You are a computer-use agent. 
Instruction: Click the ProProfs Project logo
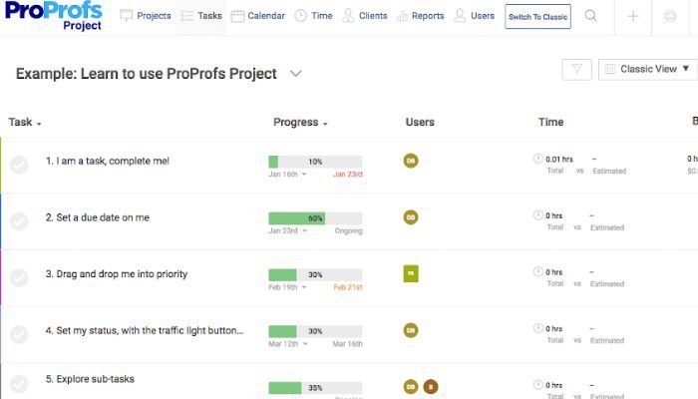pyautogui.click(x=54, y=16)
